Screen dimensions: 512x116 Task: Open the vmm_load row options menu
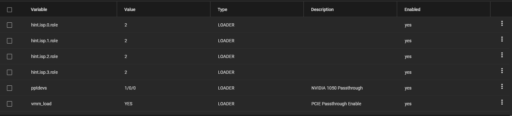coord(502,102)
